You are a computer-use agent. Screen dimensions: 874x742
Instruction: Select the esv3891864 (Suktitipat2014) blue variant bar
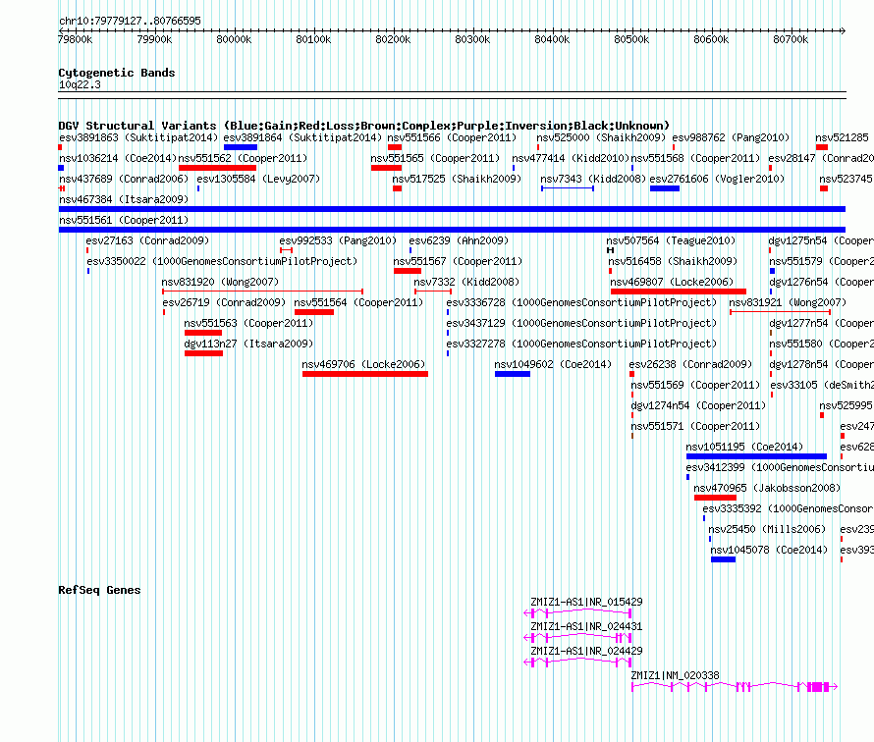click(241, 147)
